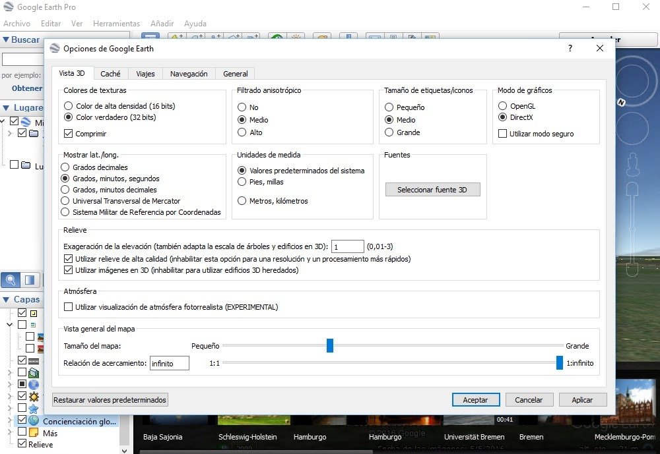Click the ocean globe layer icon

click(34, 384)
